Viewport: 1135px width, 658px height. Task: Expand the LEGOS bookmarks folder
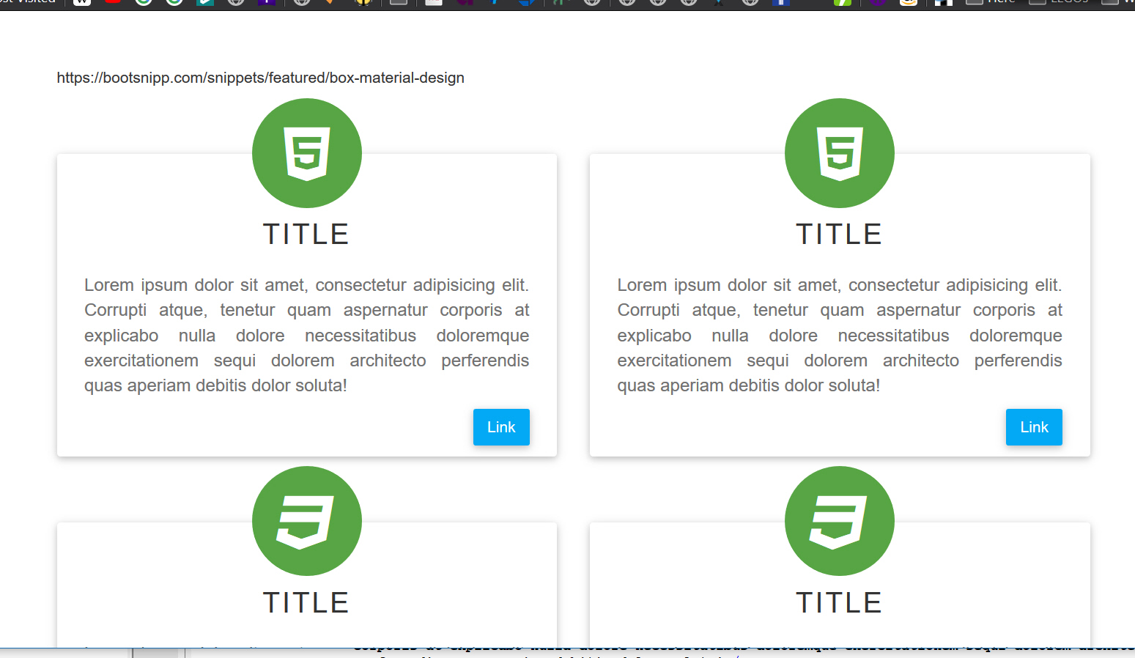1060,2
